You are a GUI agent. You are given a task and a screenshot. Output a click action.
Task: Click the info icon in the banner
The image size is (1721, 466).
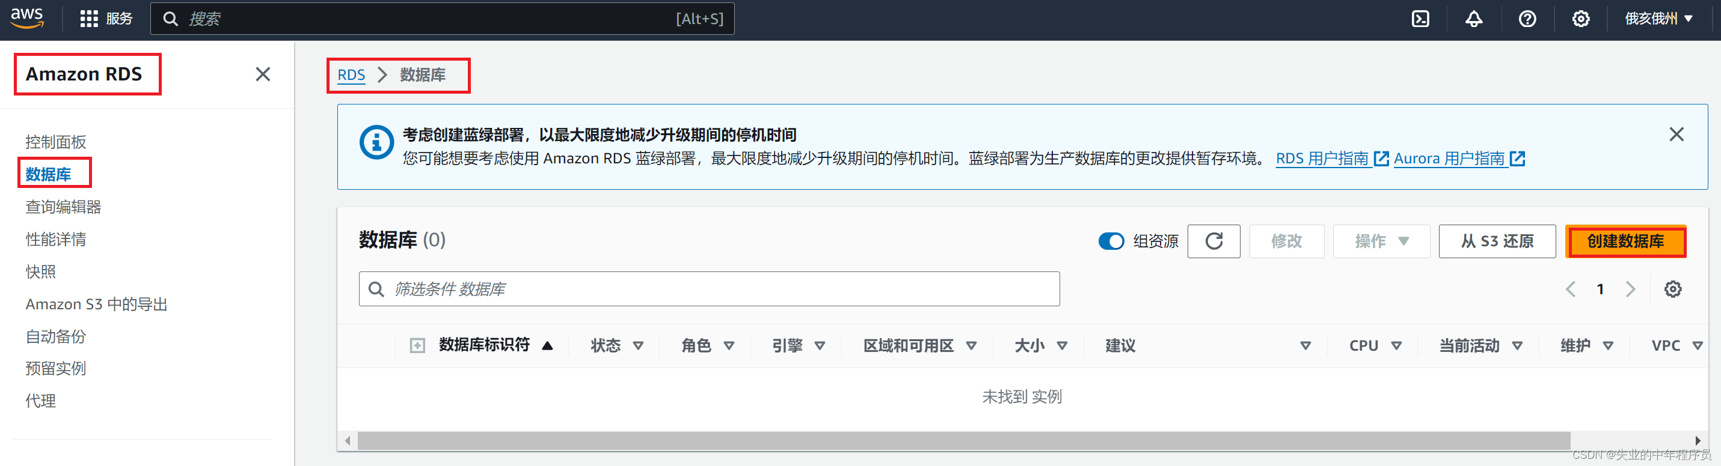click(x=377, y=142)
